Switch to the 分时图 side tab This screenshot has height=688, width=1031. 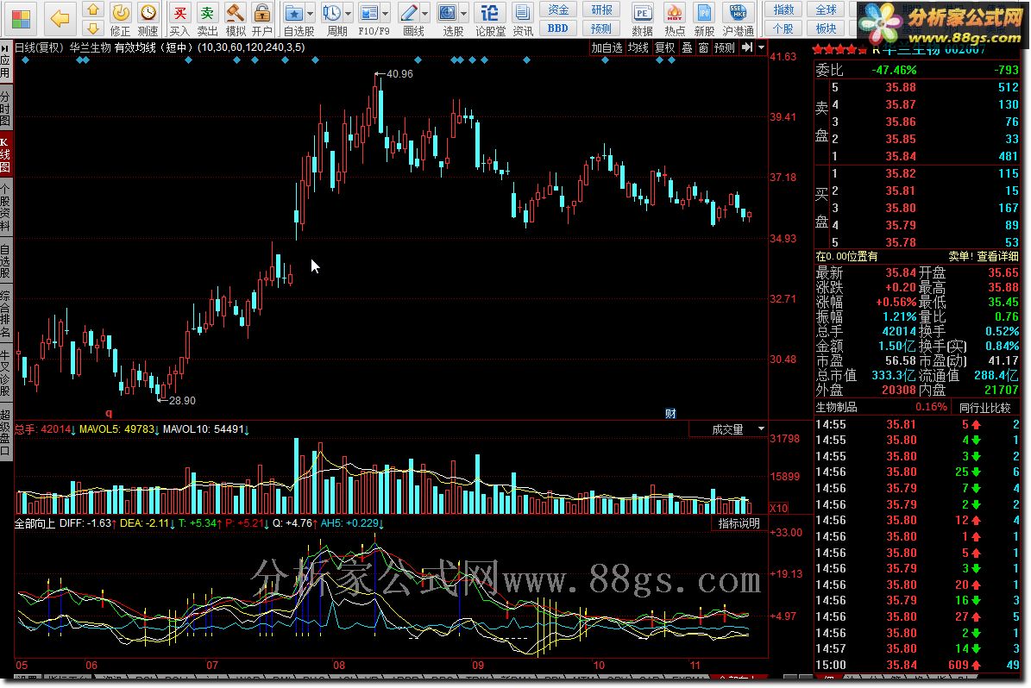click(5, 108)
